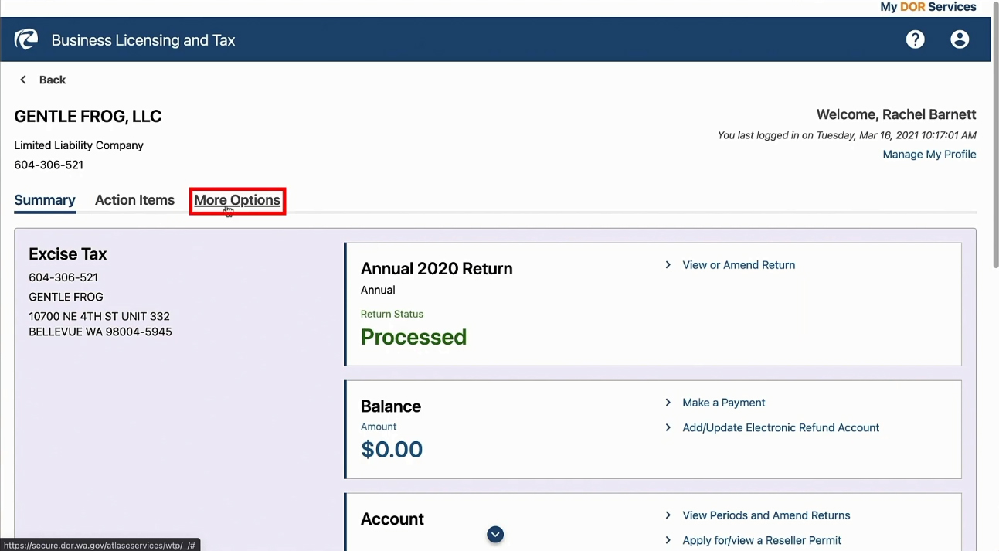
Task: Click chevron beside View or Amend Return
Action: tap(668, 265)
